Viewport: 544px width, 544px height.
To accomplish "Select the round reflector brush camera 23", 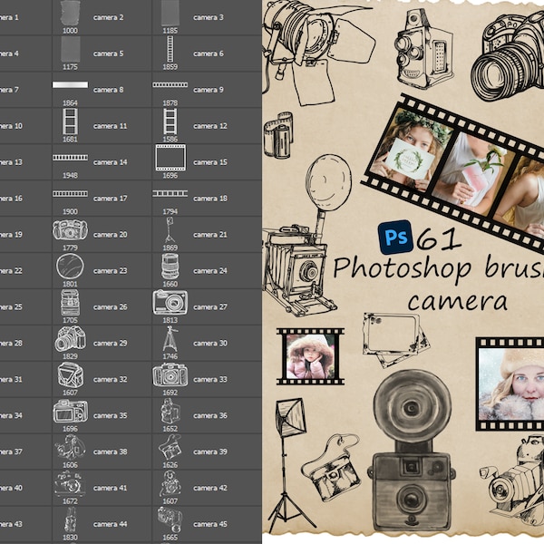I will (x=102, y=270).
